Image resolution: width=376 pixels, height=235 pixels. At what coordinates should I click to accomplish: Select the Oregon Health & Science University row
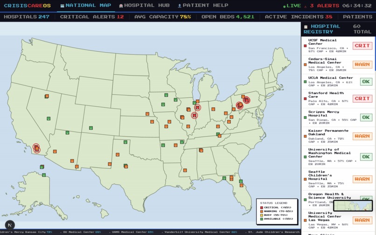pyautogui.click(x=338, y=200)
